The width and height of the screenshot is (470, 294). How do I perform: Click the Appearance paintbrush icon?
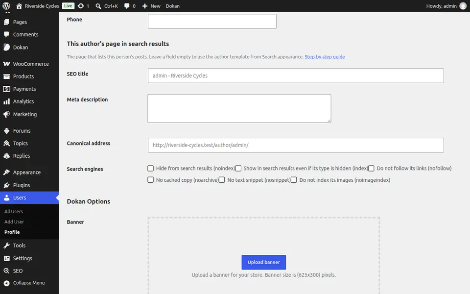click(6, 172)
